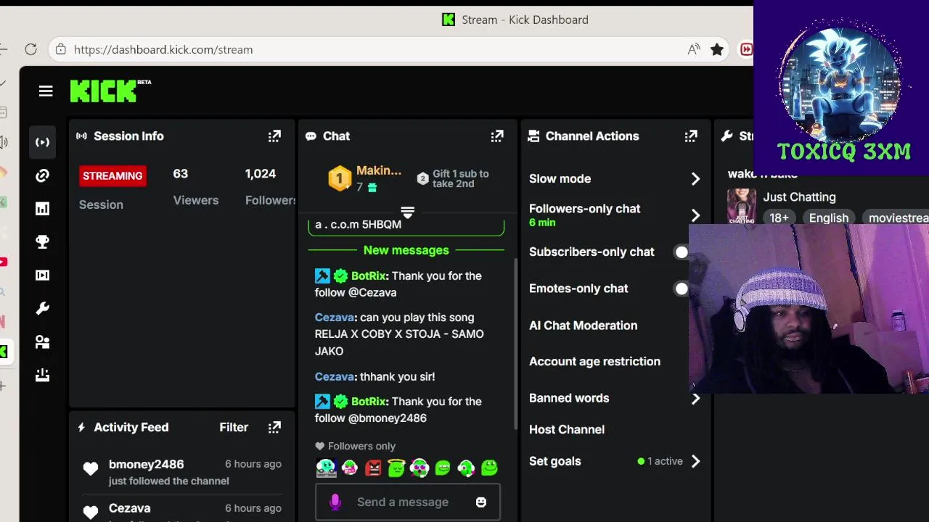Insert the halo green emote

(x=396, y=468)
